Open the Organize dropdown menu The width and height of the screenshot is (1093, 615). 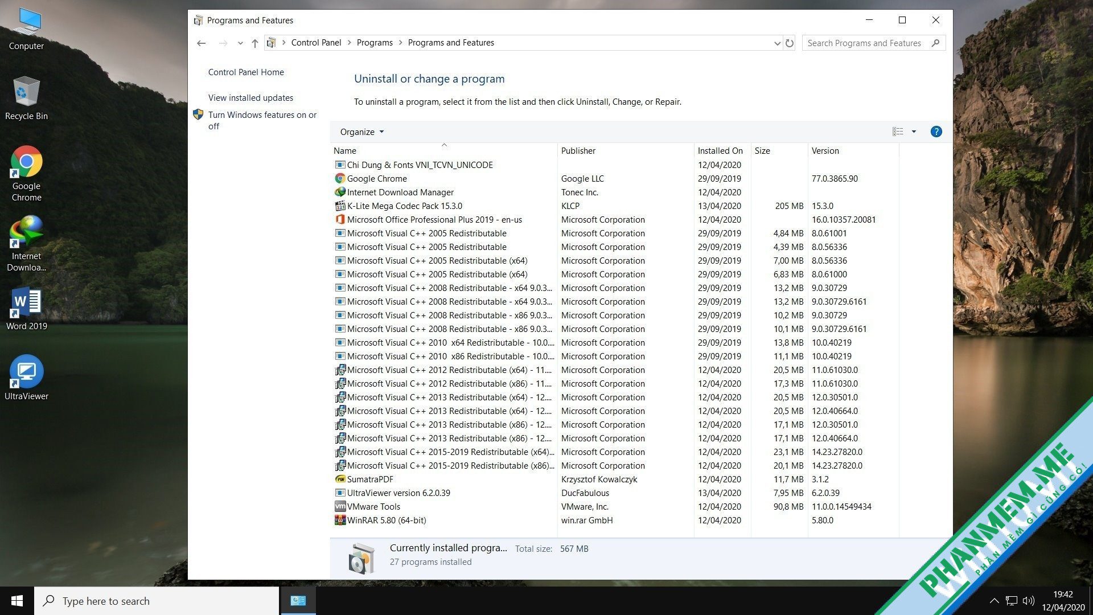click(362, 132)
